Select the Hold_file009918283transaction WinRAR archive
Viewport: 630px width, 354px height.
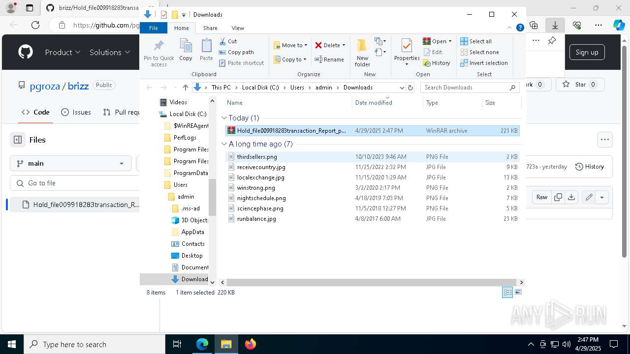372,131
